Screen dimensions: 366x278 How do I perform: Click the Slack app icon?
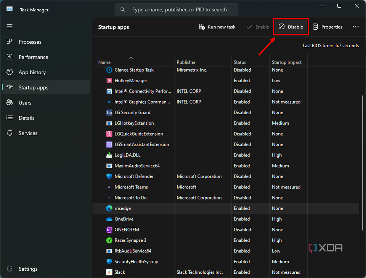(x=109, y=272)
